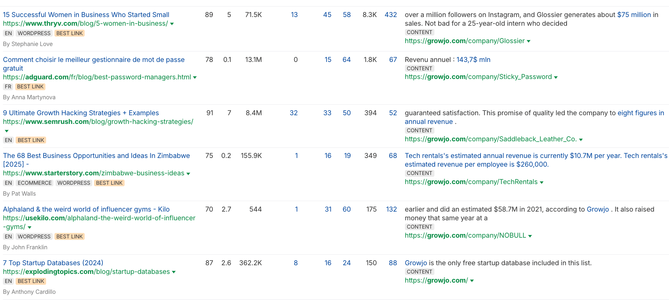Screen dimensions: 669x300
Task: Expand dropdown next to starterstory.com URL
Action: click(188, 174)
